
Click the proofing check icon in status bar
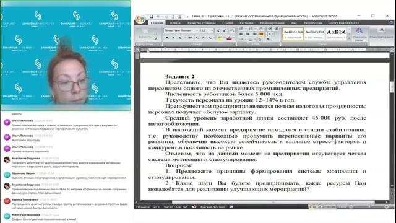(x=194, y=207)
